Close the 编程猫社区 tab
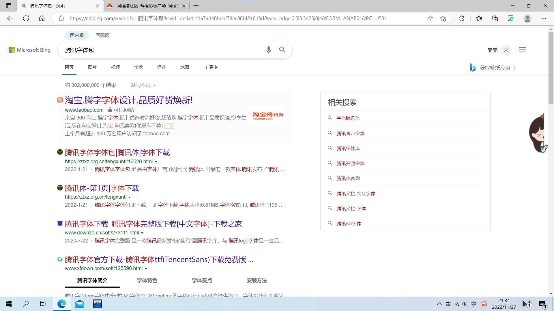554x311 pixels. pyautogui.click(x=184, y=6)
